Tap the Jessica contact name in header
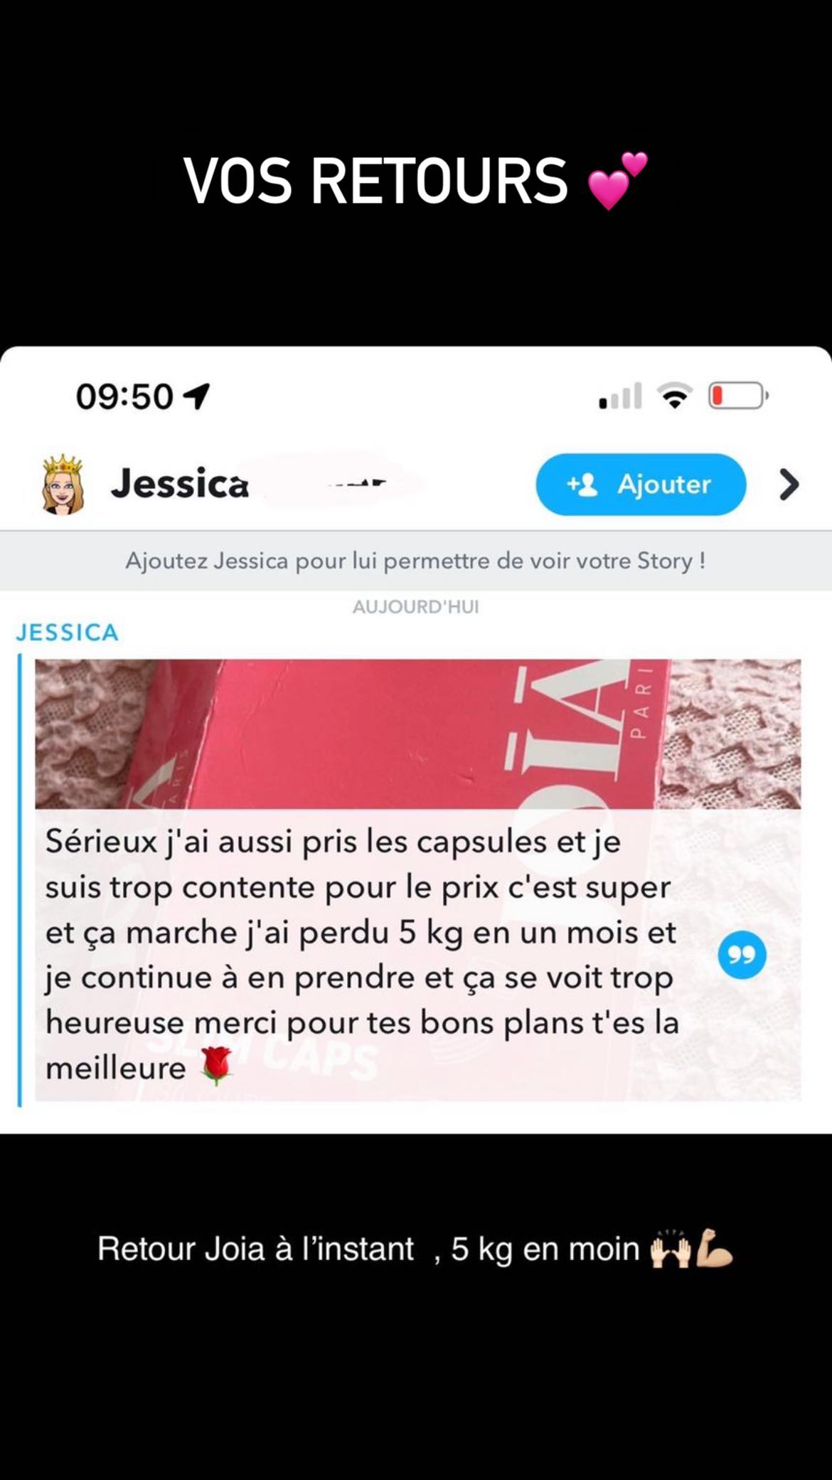Screen dimensions: 832x1480 click(x=180, y=484)
